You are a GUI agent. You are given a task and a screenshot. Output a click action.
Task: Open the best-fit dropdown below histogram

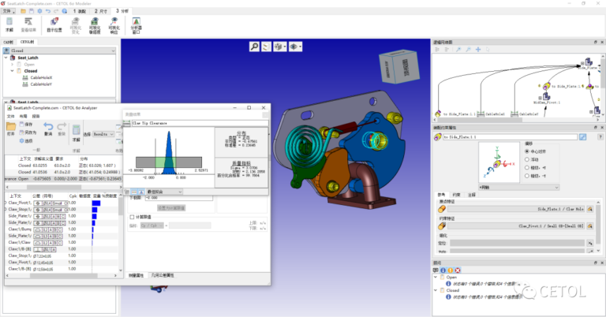[x=164, y=192]
